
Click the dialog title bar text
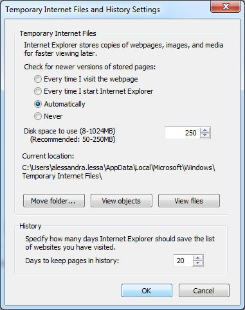click(82, 10)
